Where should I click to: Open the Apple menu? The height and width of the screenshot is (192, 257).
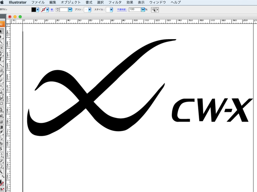point(2,2)
